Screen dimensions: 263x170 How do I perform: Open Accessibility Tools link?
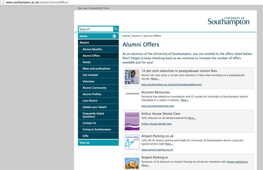point(99,8)
